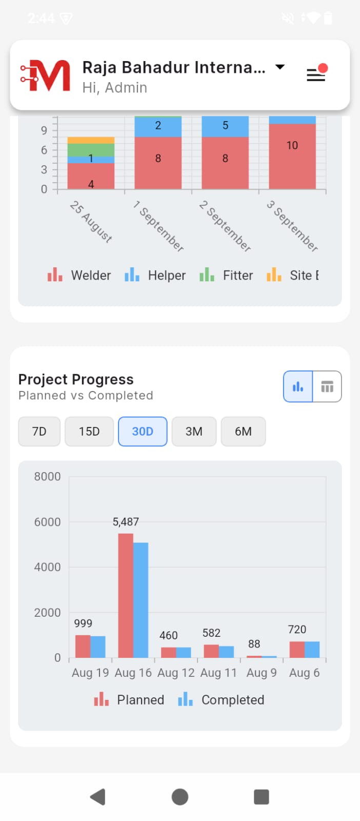Screen dimensions: 360x821
Task: Tap the 3 September welder bar segment
Action: 292,157
